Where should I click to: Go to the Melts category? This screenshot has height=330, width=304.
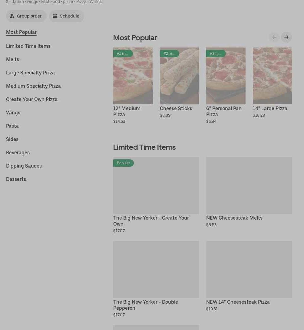tap(12, 59)
